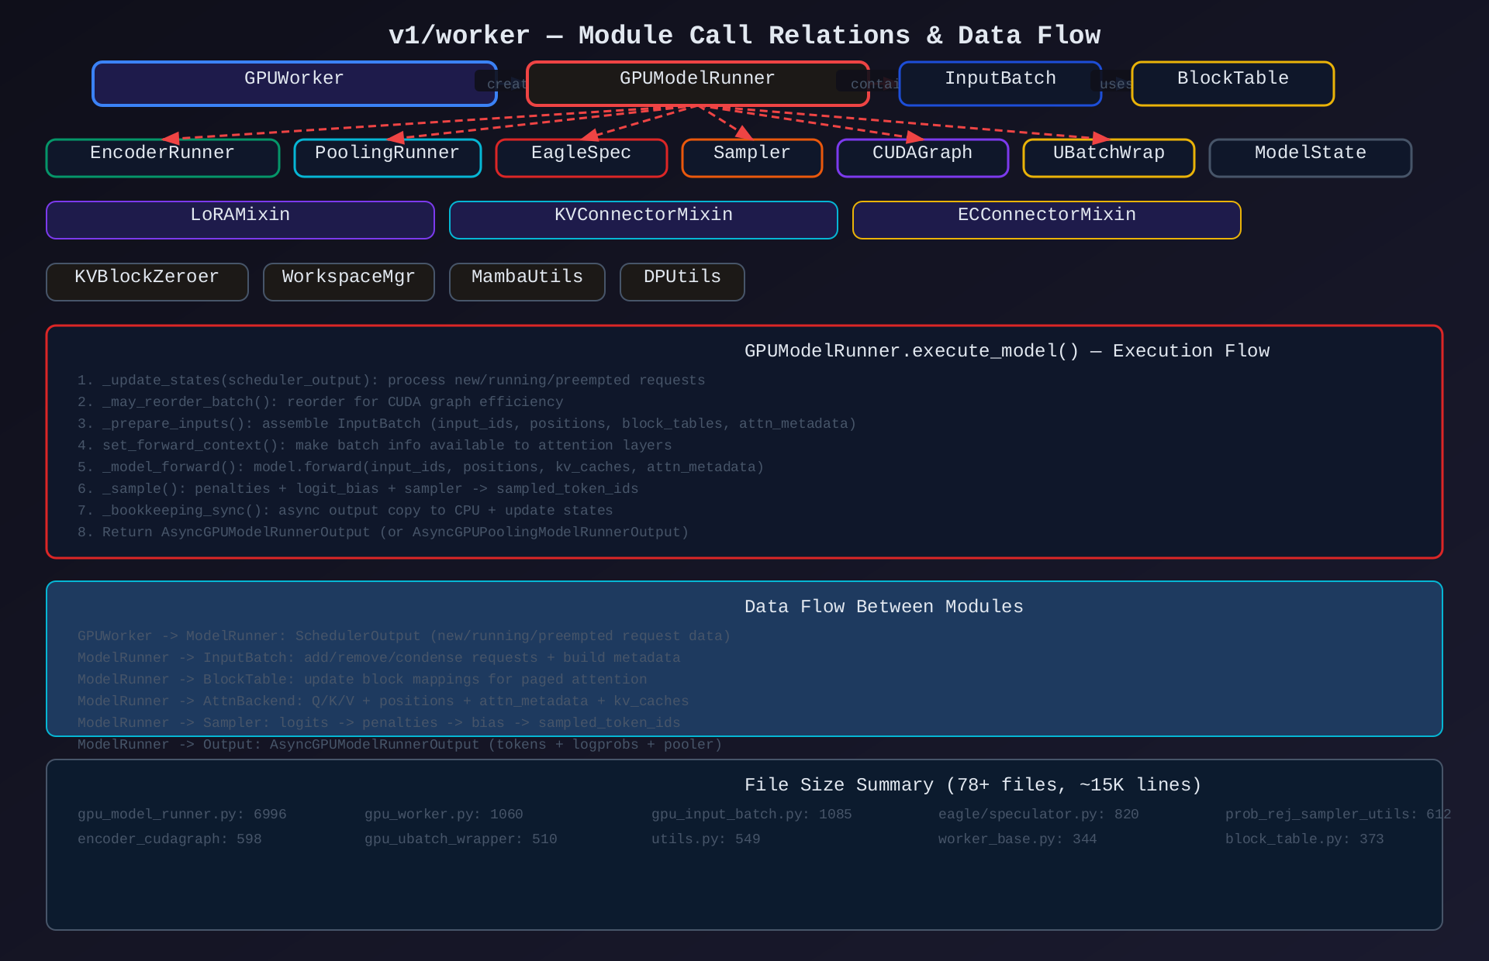Click the InputBatch box
Viewport: 1489px width, 961px height.
[x=1000, y=83]
